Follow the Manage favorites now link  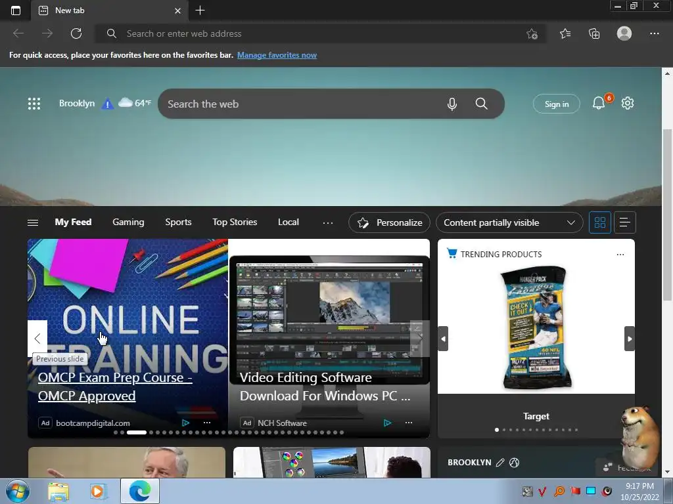click(x=277, y=55)
